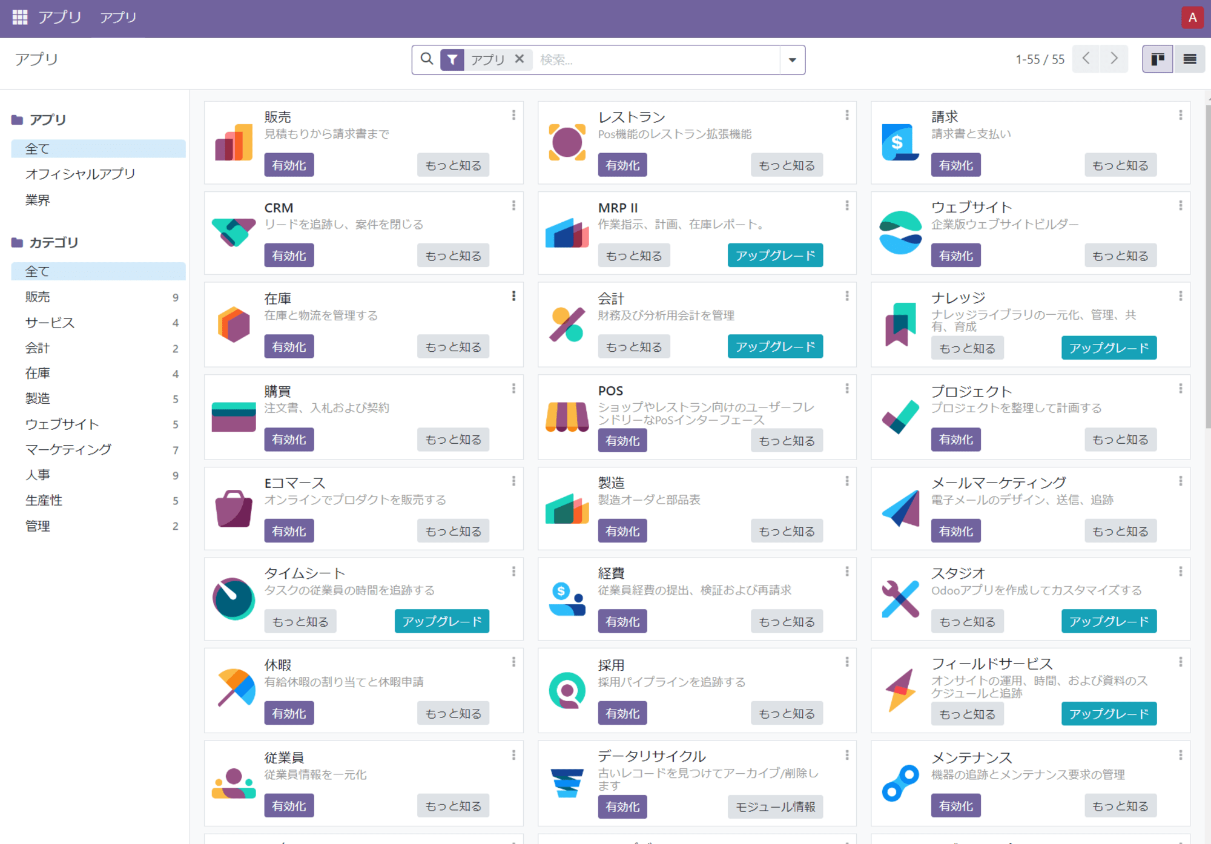The height and width of the screenshot is (844, 1211).
Task: Open the レストラン card three-dot menu
Action: pos(846,115)
